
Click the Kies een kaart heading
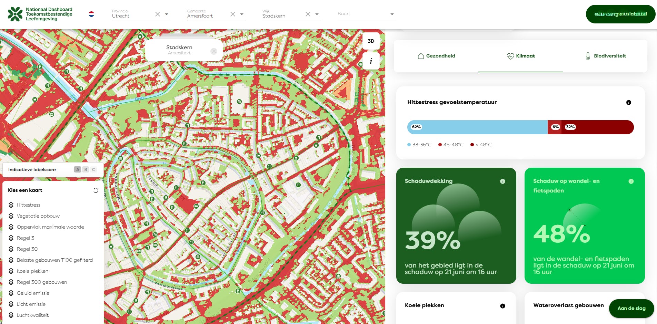25,190
